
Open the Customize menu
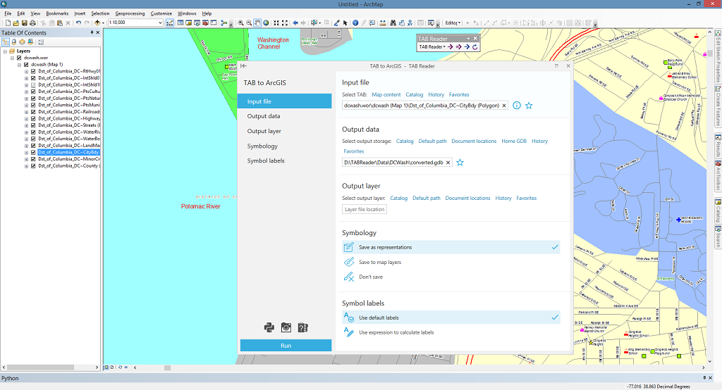[161, 13]
